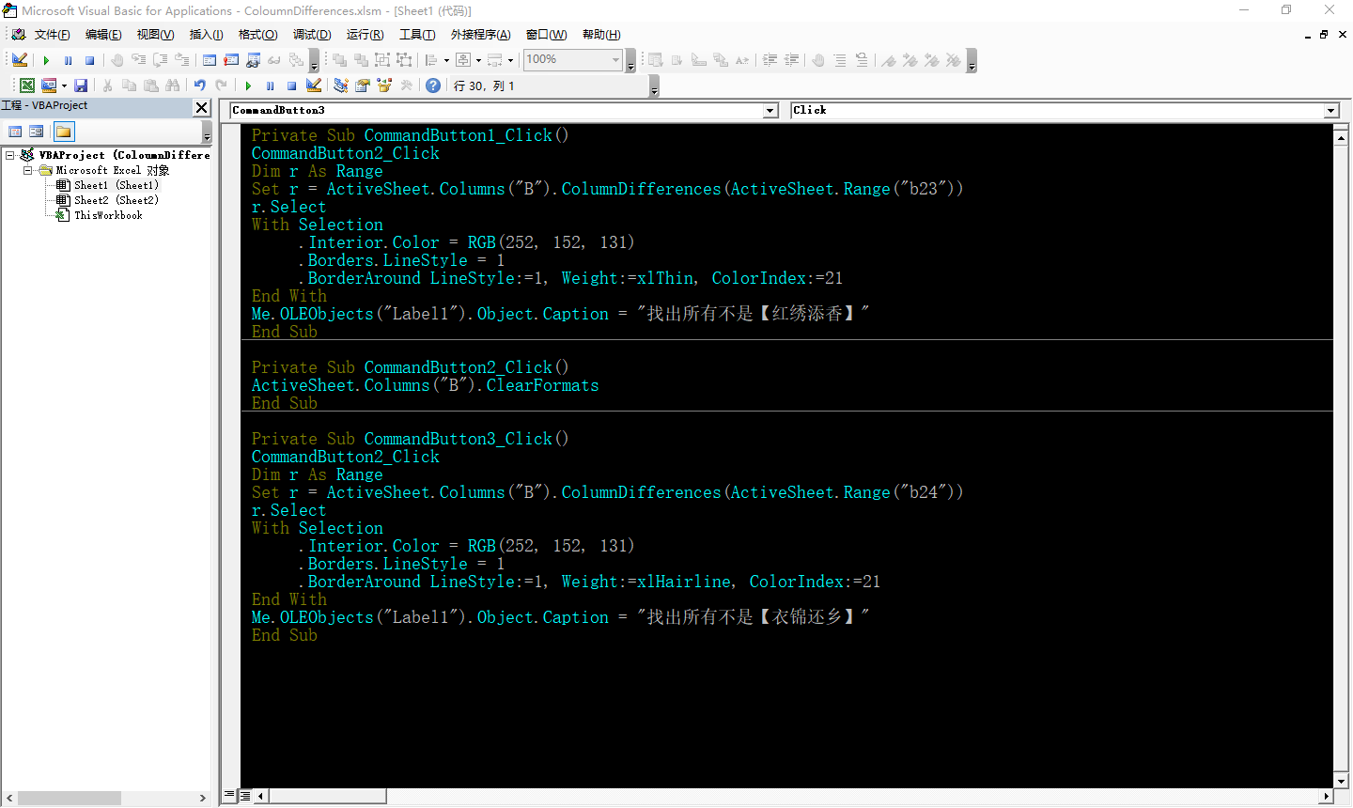Viewport: 1353px width, 808px height.
Task: Click the Copy icon in Standard toolbar
Action: click(129, 85)
